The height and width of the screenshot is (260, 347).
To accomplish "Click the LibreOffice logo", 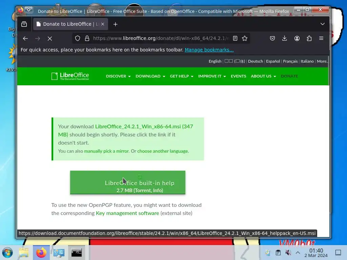I will (x=70, y=76).
